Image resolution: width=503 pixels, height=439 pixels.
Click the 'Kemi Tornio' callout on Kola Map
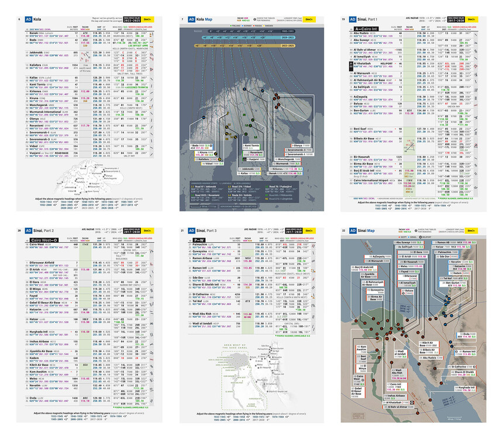tap(251, 147)
